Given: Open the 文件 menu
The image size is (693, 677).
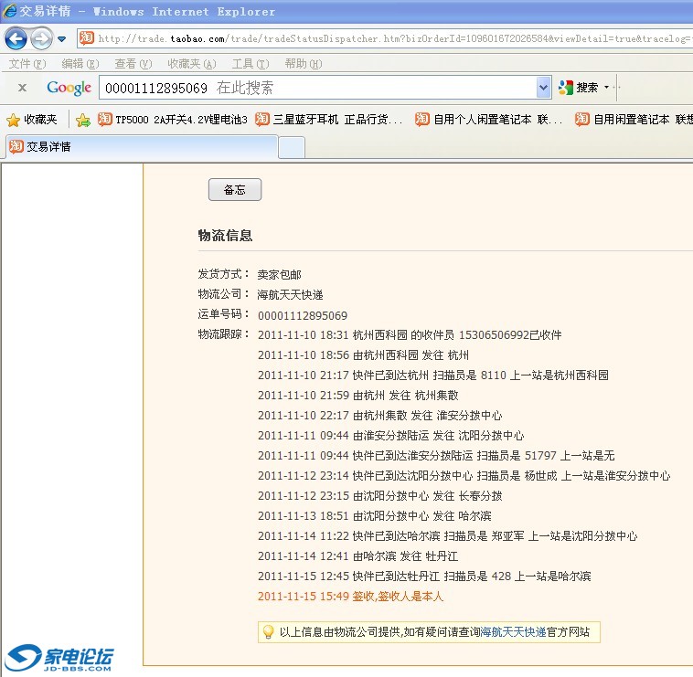Looking at the screenshot, I should pos(27,63).
